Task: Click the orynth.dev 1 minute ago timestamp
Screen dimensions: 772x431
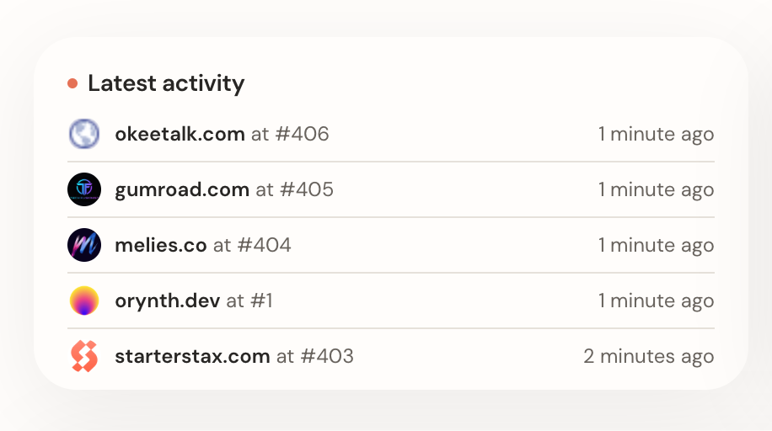Action: pyautogui.click(x=657, y=301)
